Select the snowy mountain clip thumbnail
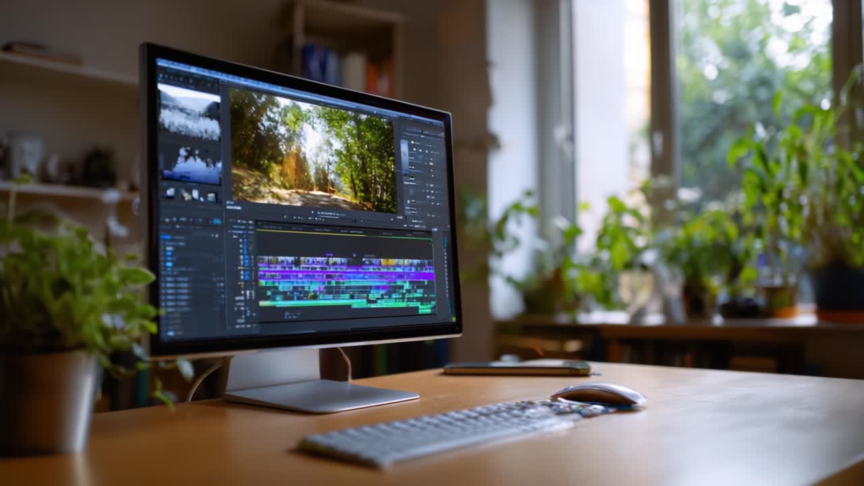This screenshot has width=864, height=486. pos(189,112)
